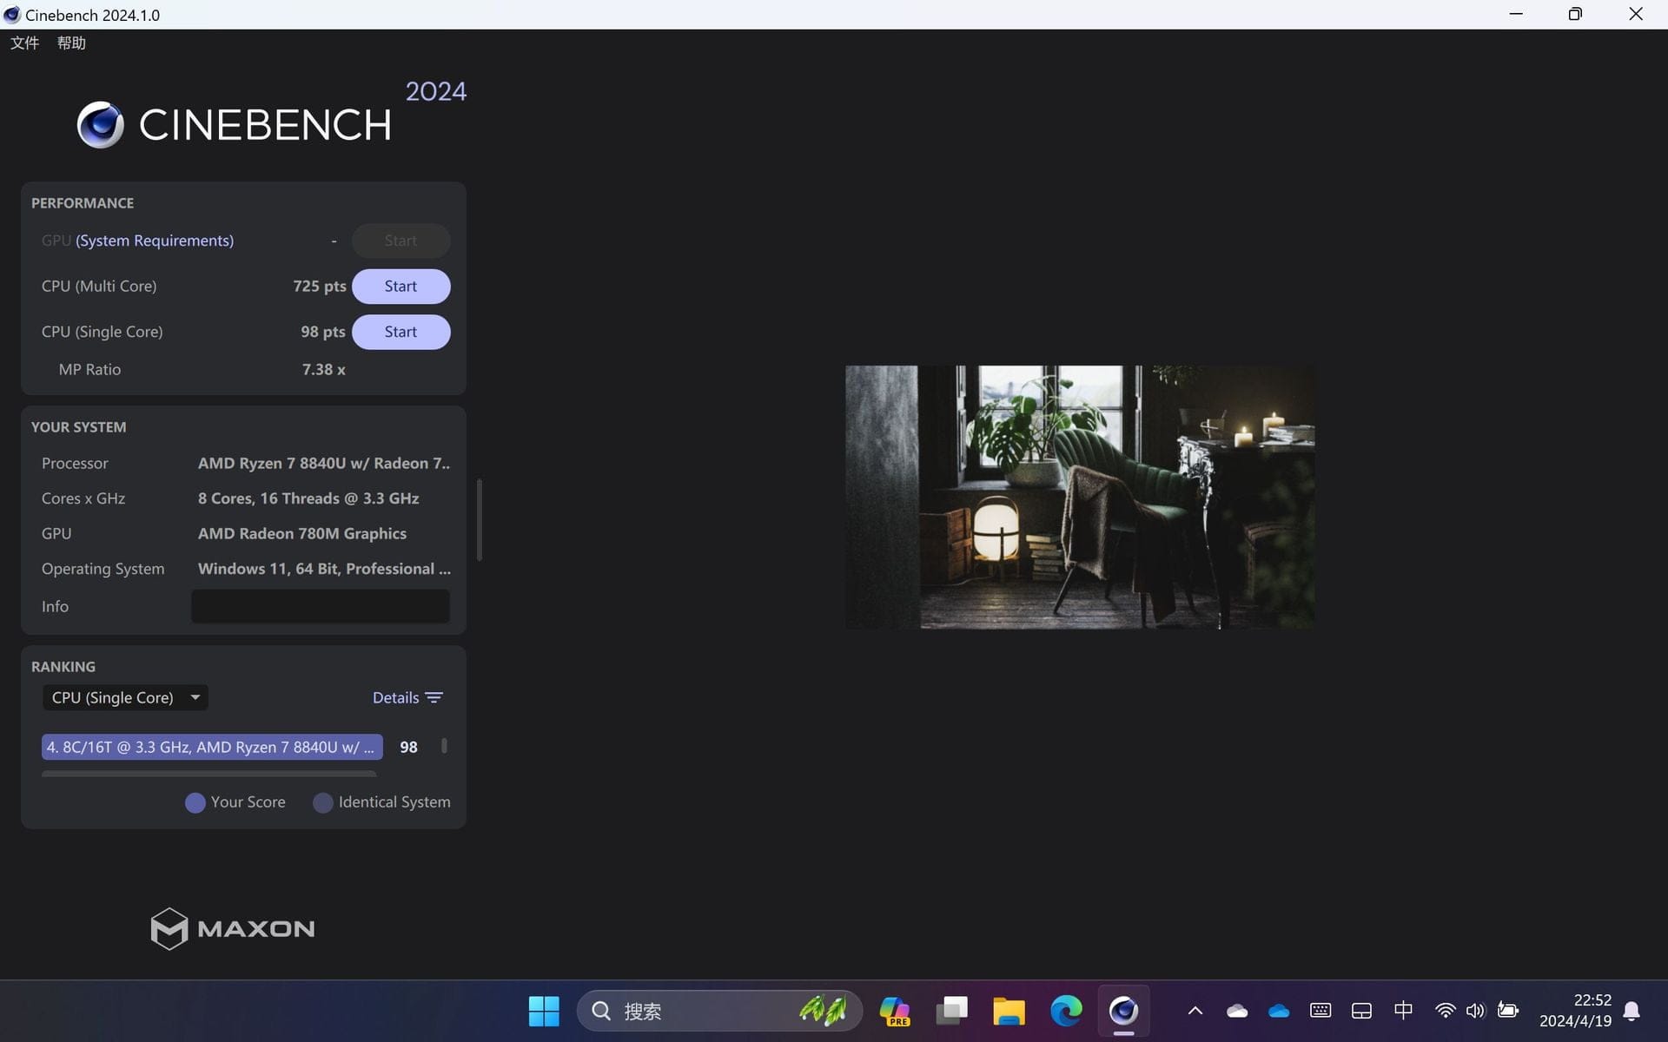This screenshot has width=1668, height=1042.
Task: Click the Operating System value Windows 11
Action: (x=324, y=569)
